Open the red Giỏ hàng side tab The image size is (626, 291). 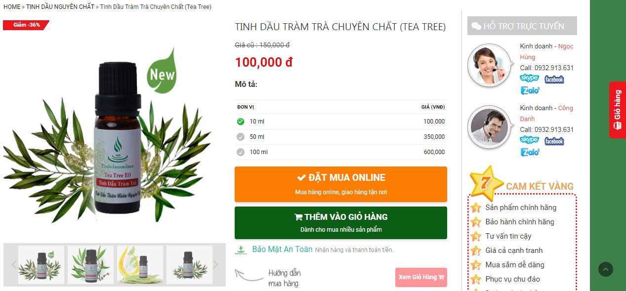[x=618, y=110]
